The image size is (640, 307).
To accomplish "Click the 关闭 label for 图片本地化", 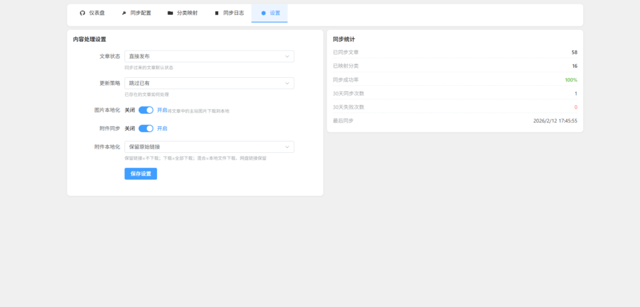I will (130, 110).
